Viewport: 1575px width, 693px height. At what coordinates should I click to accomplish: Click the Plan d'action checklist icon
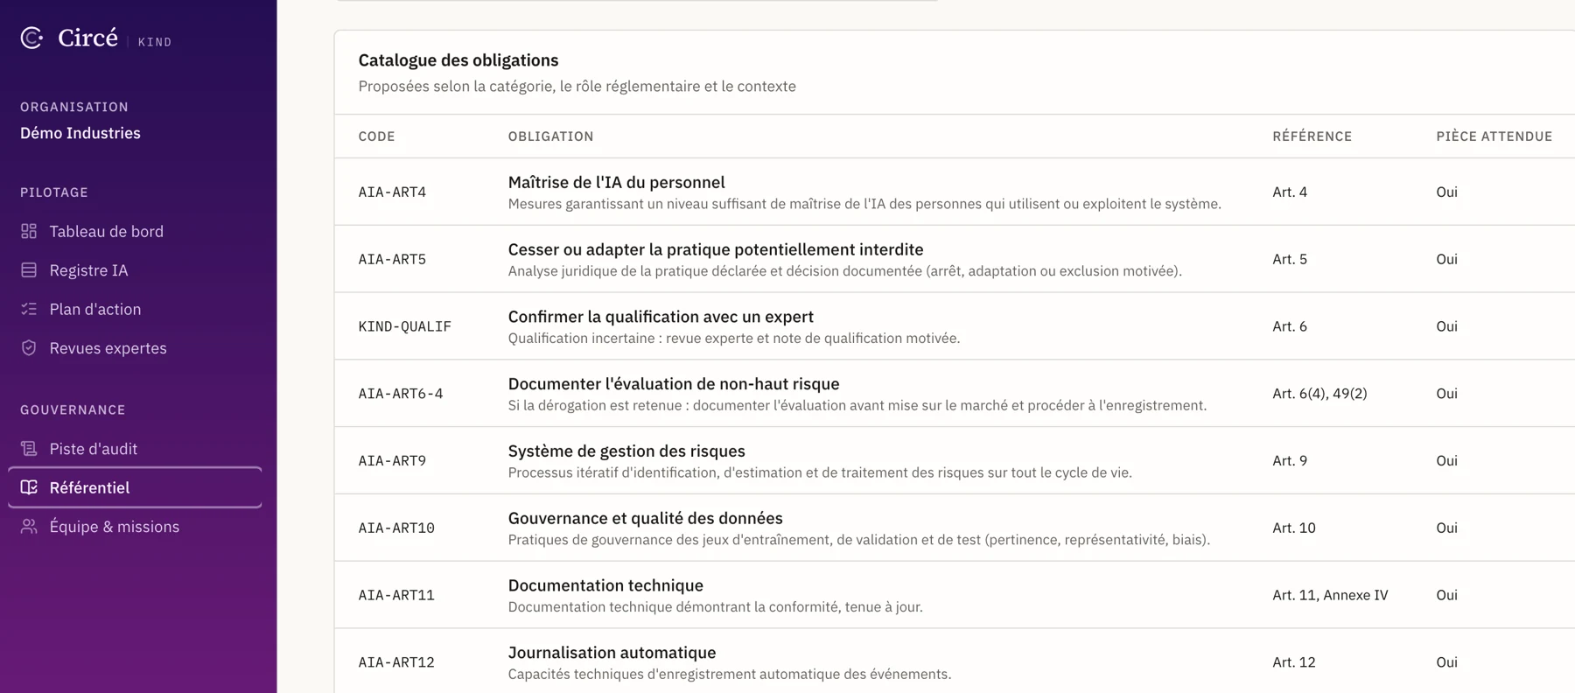29,309
